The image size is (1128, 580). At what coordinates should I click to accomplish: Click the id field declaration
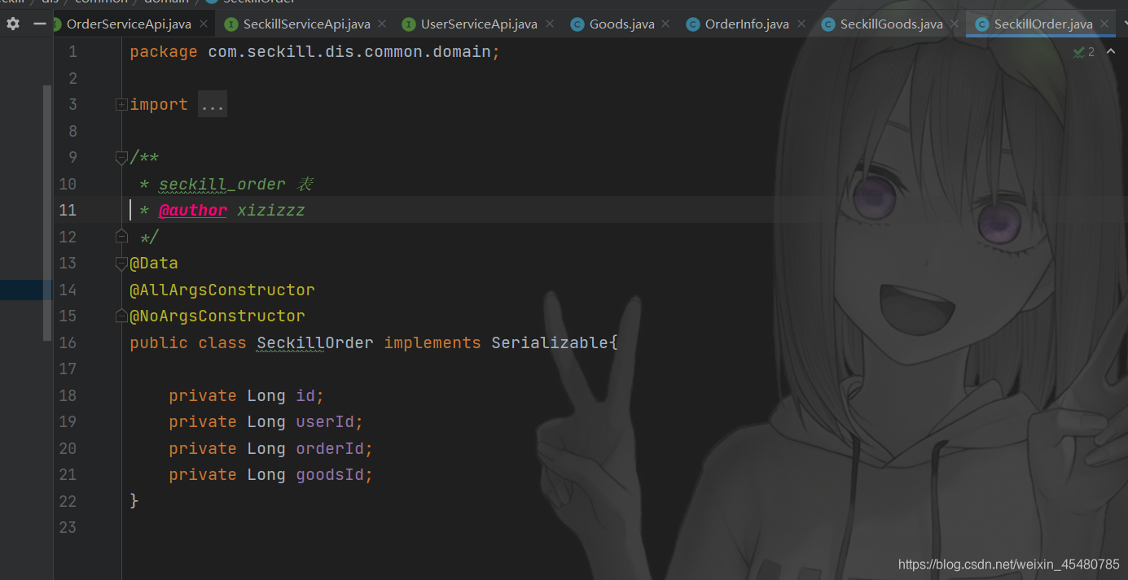pos(247,395)
